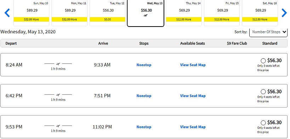The height and width of the screenshot is (139, 290).
Task: Choose the Tue, May 12 date card
Action: point(108,13)
